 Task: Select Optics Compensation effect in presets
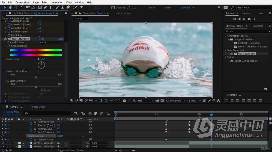pos(245,61)
